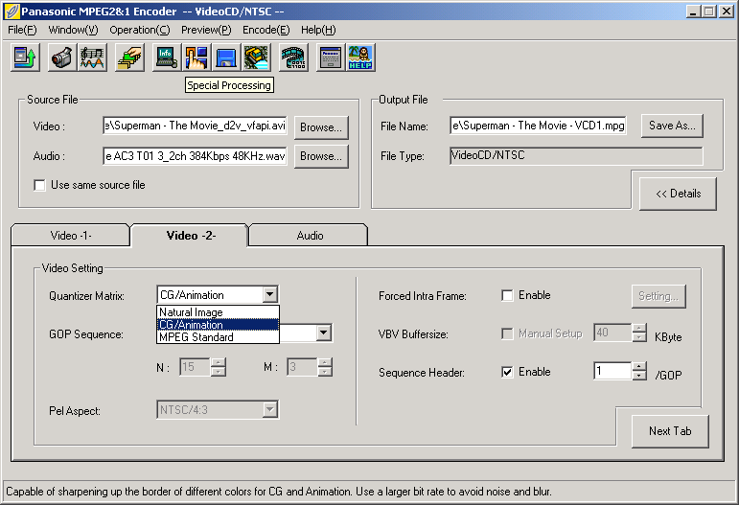Screen dimensions: 739x505
Task: Toggle Forced Intra Frame Enable checkbox
Action: (507, 296)
